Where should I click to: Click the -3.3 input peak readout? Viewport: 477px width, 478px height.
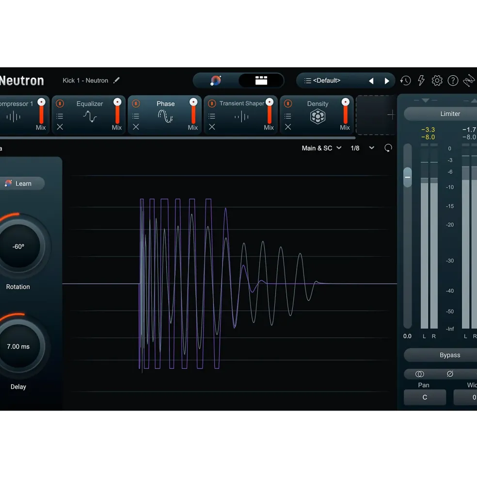(428, 130)
